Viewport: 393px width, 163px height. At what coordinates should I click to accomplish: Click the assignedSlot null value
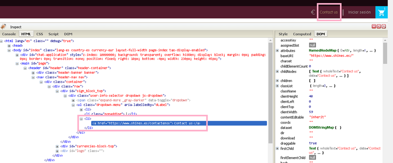point(312,45)
